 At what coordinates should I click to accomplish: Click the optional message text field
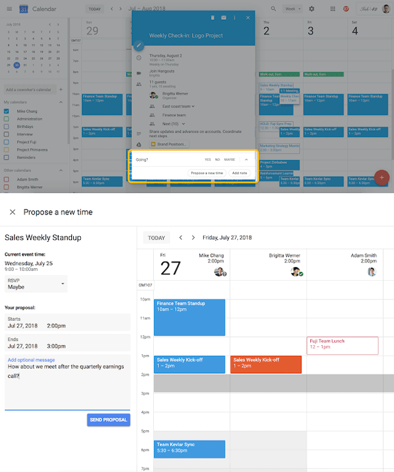(67, 381)
